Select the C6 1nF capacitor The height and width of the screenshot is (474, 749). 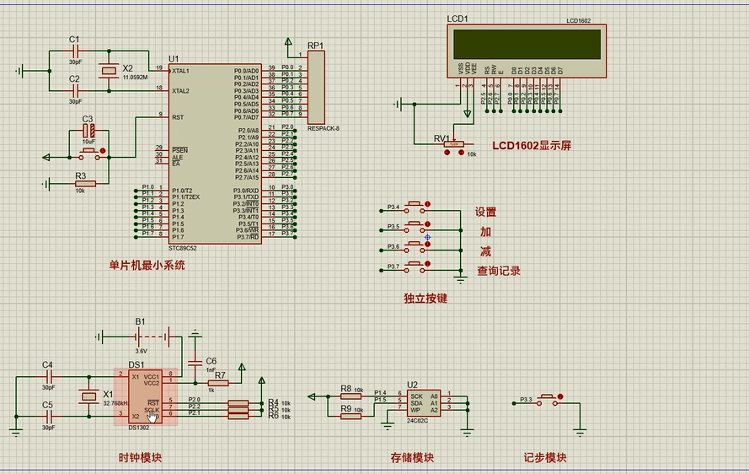(195, 363)
